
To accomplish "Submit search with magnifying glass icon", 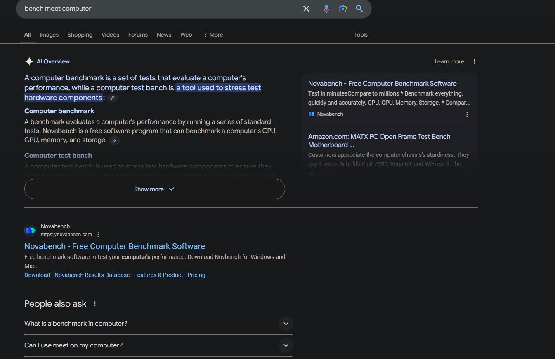I will (359, 9).
